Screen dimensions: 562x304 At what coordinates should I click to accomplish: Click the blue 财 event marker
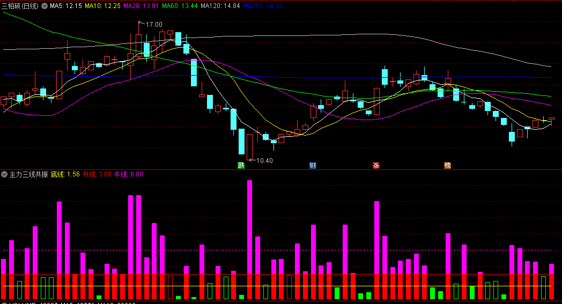pyautogui.click(x=313, y=165)
